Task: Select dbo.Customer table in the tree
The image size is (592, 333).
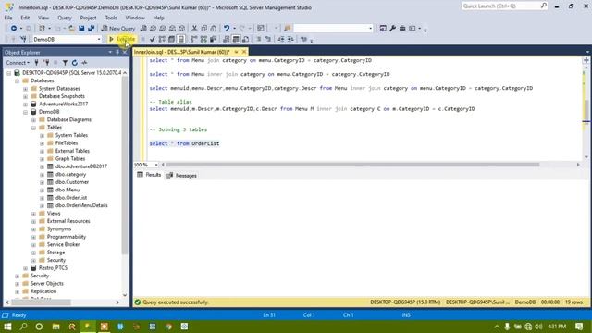Action: tap(72, 182)
